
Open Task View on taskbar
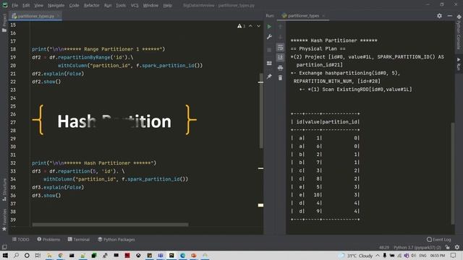click(38, 255)
